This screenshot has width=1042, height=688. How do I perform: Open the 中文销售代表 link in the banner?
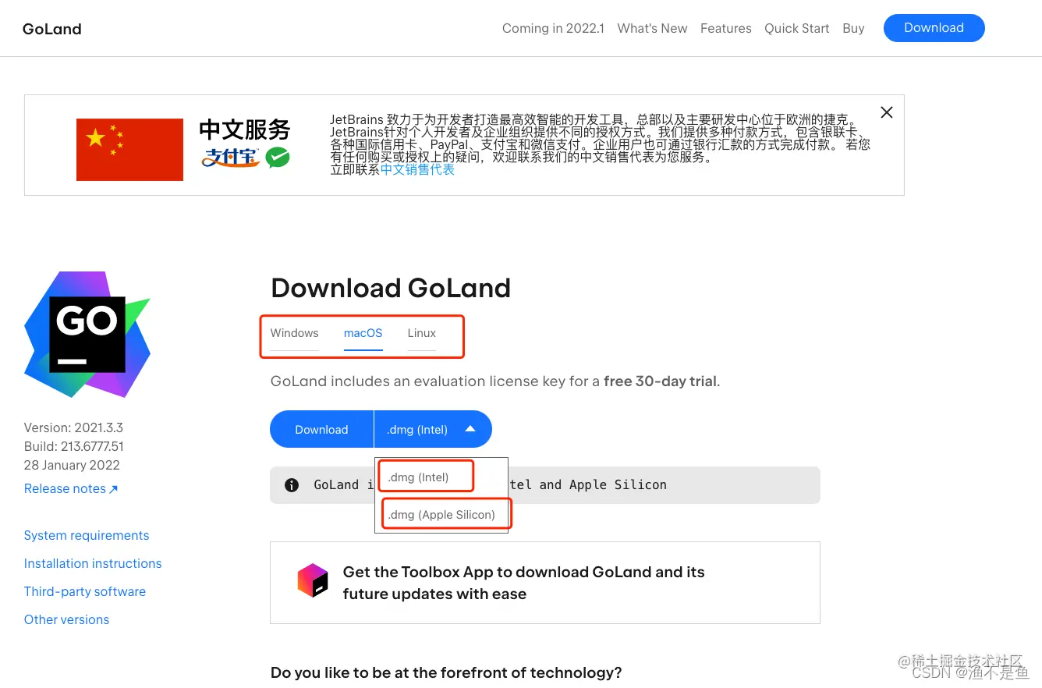point(417,169)
